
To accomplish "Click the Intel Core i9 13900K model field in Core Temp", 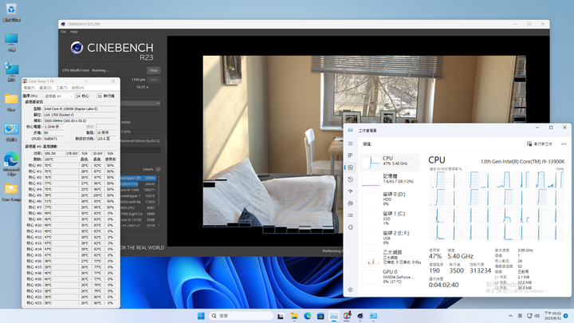I will click(x=81, y=108).
